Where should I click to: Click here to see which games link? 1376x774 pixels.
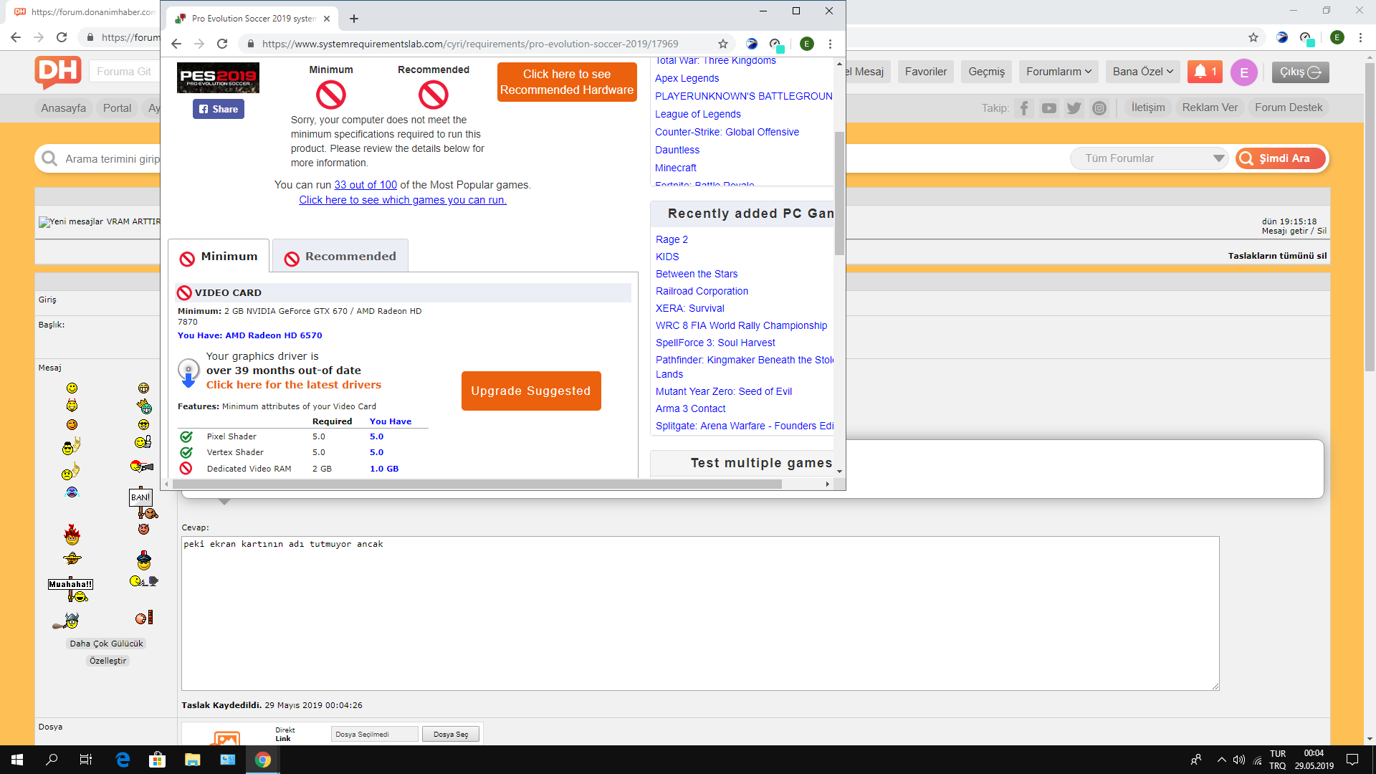(403, 200)
